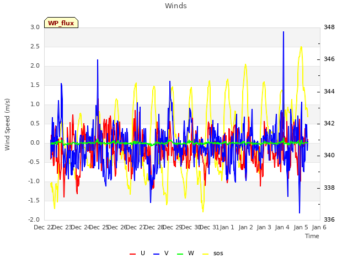This screenshot has height=264, width=353.
Task: Click the 'Wind Speed (m/s)' axis label
Action: 7,124
